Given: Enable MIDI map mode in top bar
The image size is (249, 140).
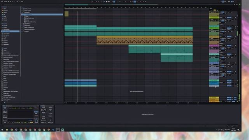Looking at the screenshot, I should 229,2.
